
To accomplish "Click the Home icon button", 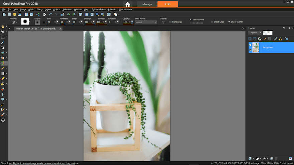I will [128, 4].
